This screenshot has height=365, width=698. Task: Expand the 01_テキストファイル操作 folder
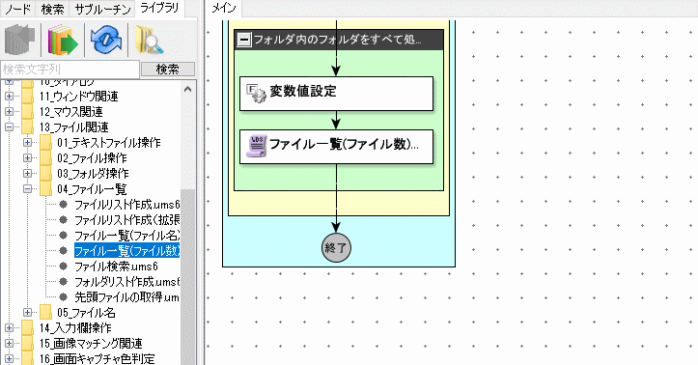tap(28, 143)
